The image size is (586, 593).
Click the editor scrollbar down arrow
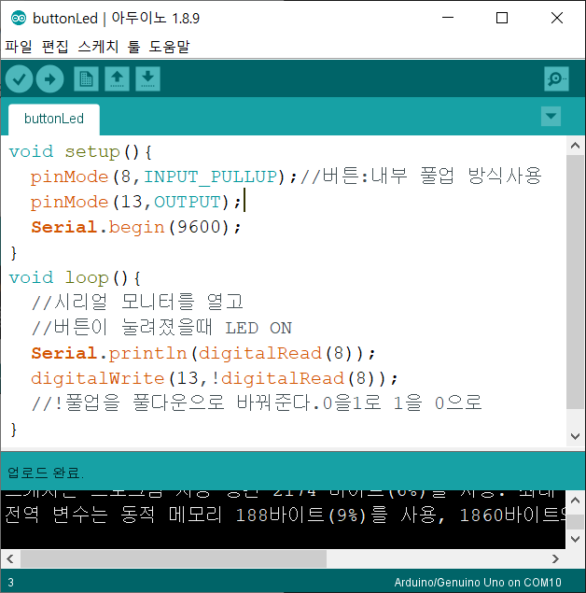[x=576, y=436]
